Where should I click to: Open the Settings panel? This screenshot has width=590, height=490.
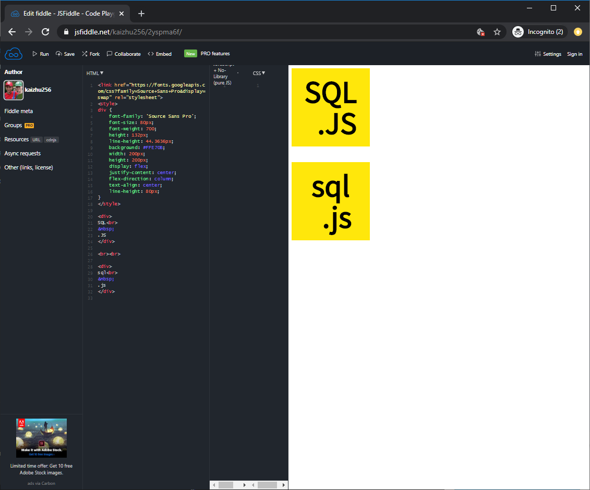click(548, 54)
